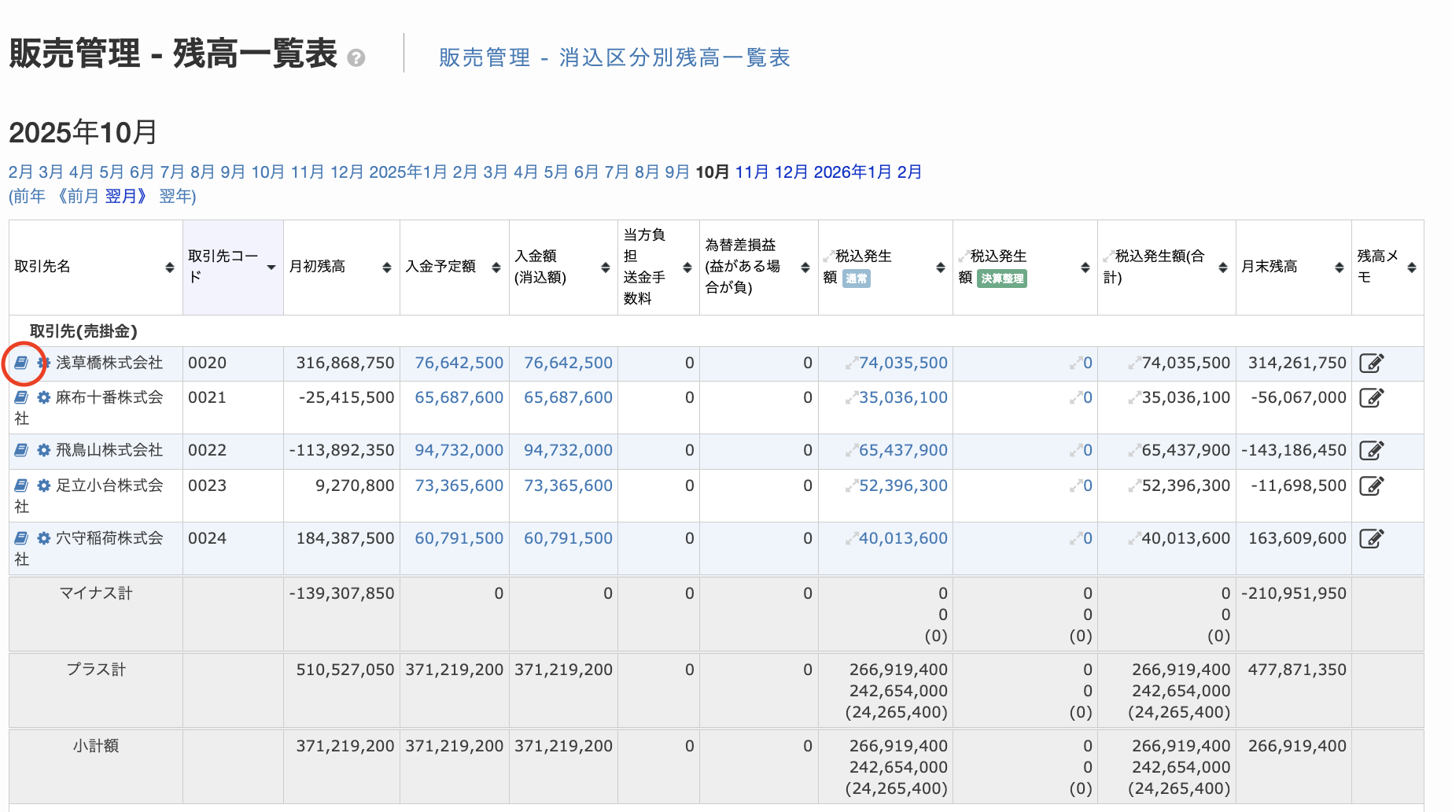Edit the balance memo for code 0024
This screenshot has width=1452, height=812.
pyautogui.click(x=1371, y=538)
